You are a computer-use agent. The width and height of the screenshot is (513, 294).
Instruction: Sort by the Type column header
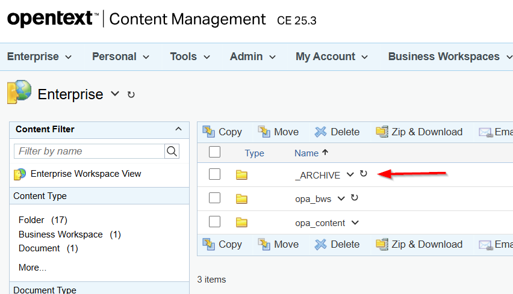pyautogui.click(x=254, y=153)
